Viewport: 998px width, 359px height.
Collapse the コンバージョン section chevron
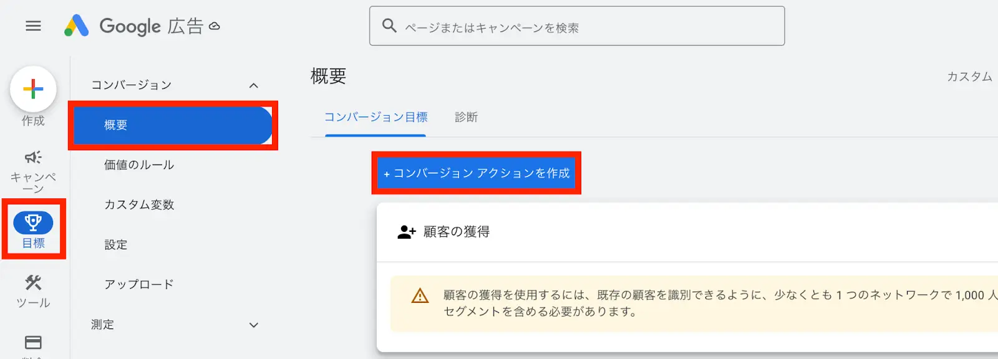point(253,85)
